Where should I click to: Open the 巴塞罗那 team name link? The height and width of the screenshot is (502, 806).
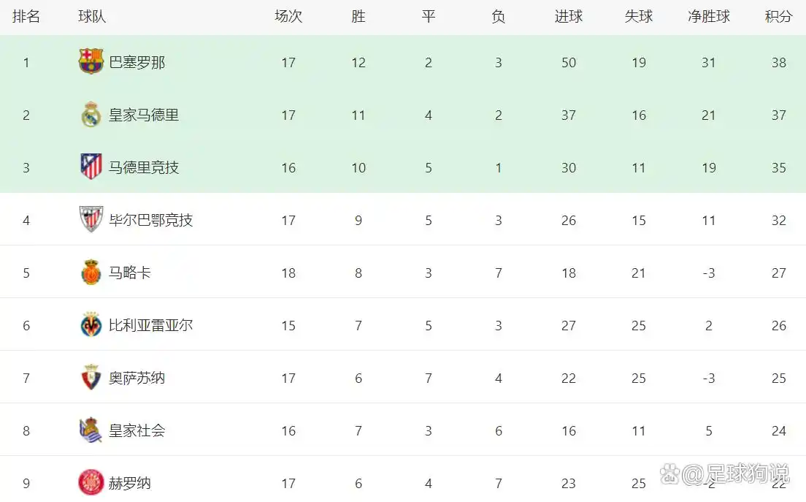pyautogui.click(x=137, y=62)
